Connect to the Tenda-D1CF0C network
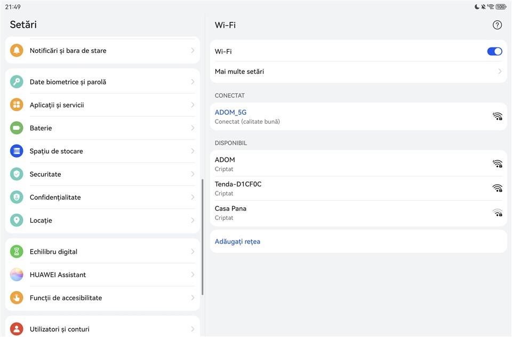512x337 pixels. coord(238,188)
